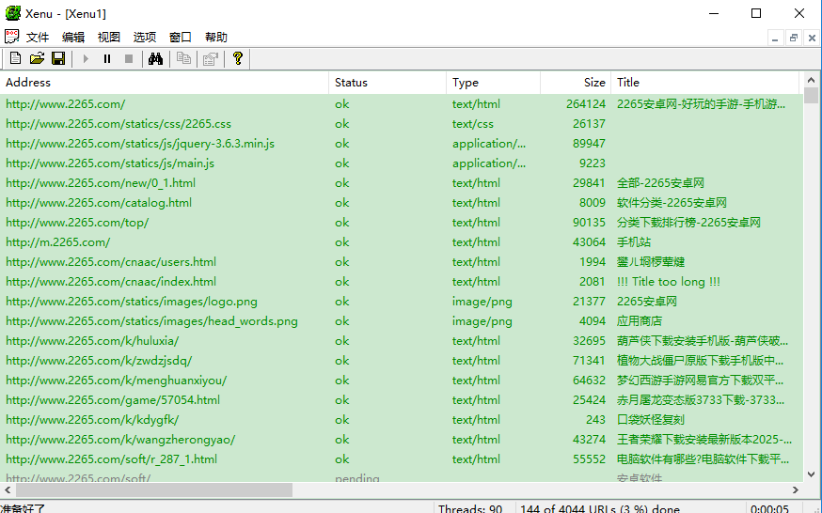
Task: Open the 选项 menu
Action: click(145, 38)
